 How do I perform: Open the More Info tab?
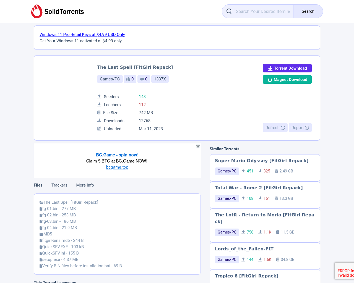(85, 185)
